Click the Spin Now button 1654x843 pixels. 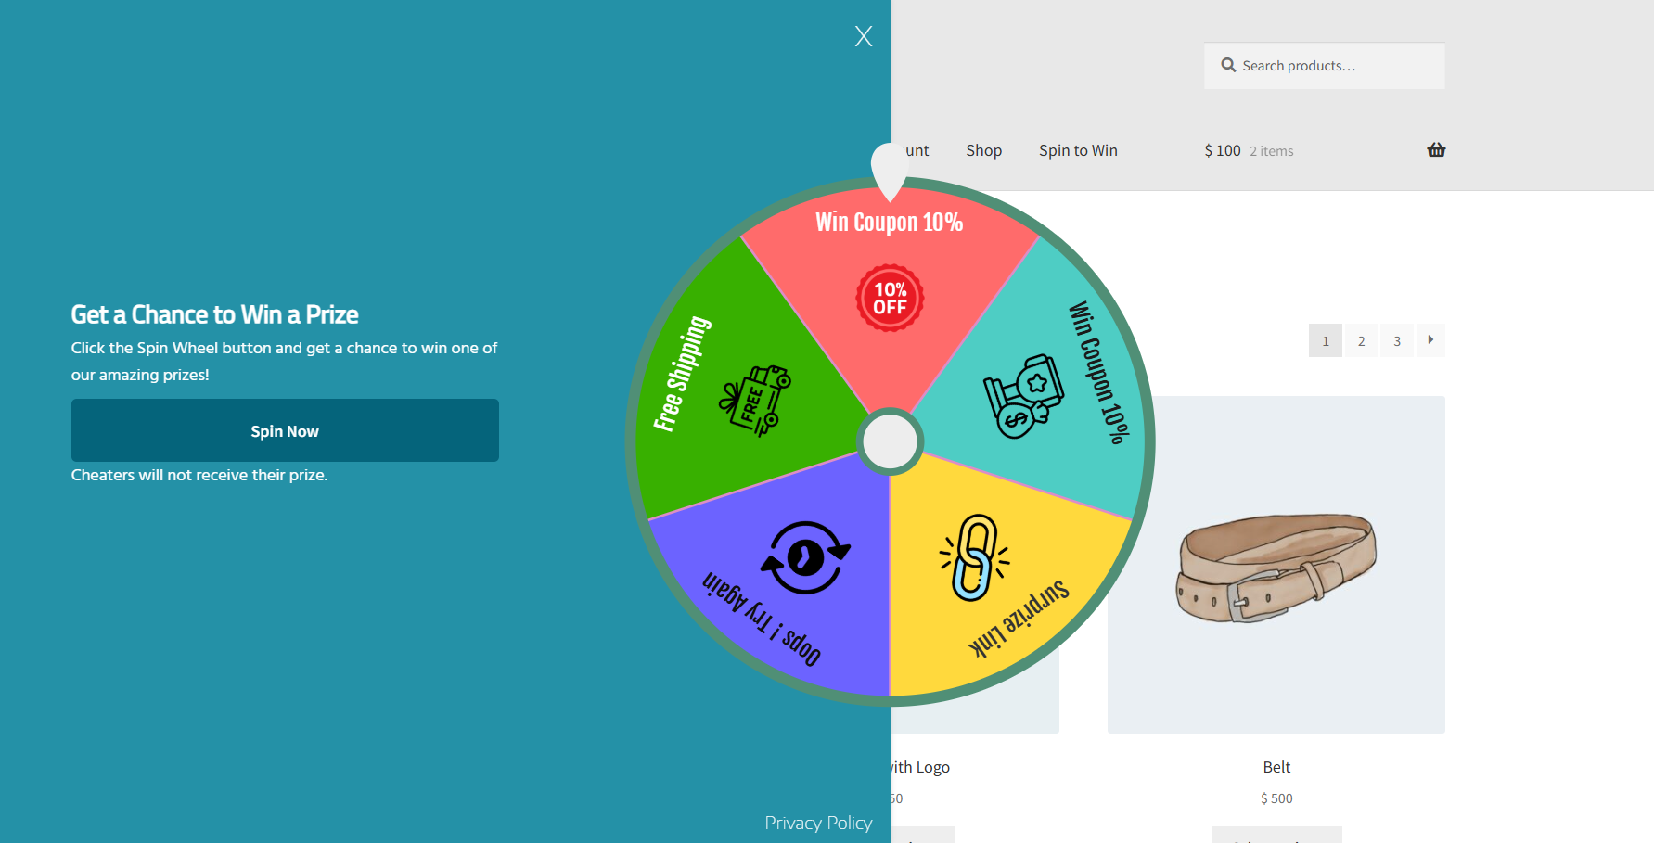pyautogui.click(x=285, y=430)
